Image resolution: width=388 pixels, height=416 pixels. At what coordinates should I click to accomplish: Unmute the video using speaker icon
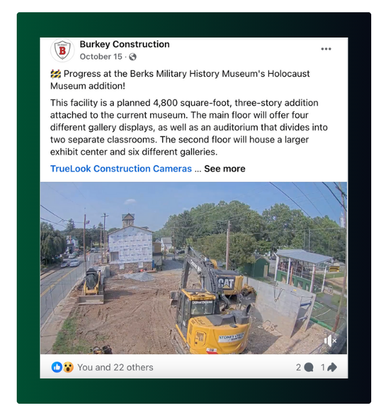click(x=330, y=341)
